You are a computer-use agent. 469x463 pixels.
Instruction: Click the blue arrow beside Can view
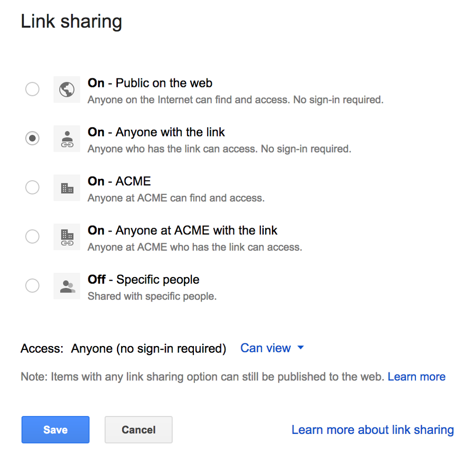[x=300, y=347]
